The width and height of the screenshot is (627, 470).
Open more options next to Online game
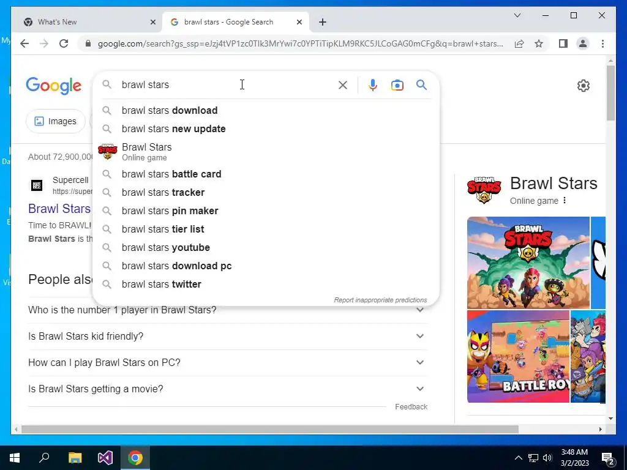pyautogui.click(x=565, y=201)
